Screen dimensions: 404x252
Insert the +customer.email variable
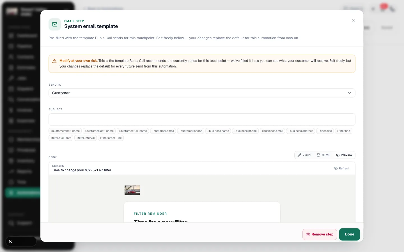pos(163,131)
